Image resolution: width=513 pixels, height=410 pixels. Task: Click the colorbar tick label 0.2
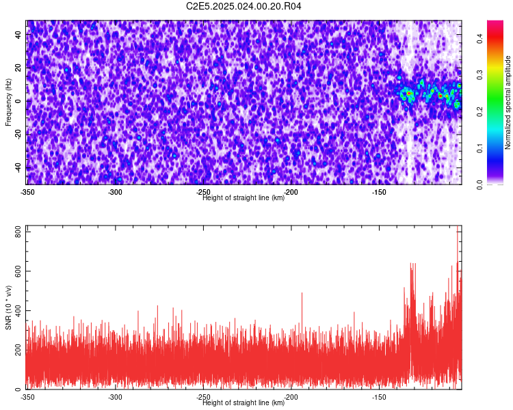click(480, 111)
